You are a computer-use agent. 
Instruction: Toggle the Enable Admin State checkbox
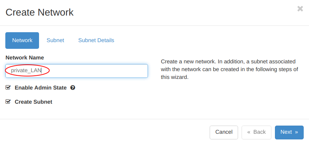coord(8,87)
